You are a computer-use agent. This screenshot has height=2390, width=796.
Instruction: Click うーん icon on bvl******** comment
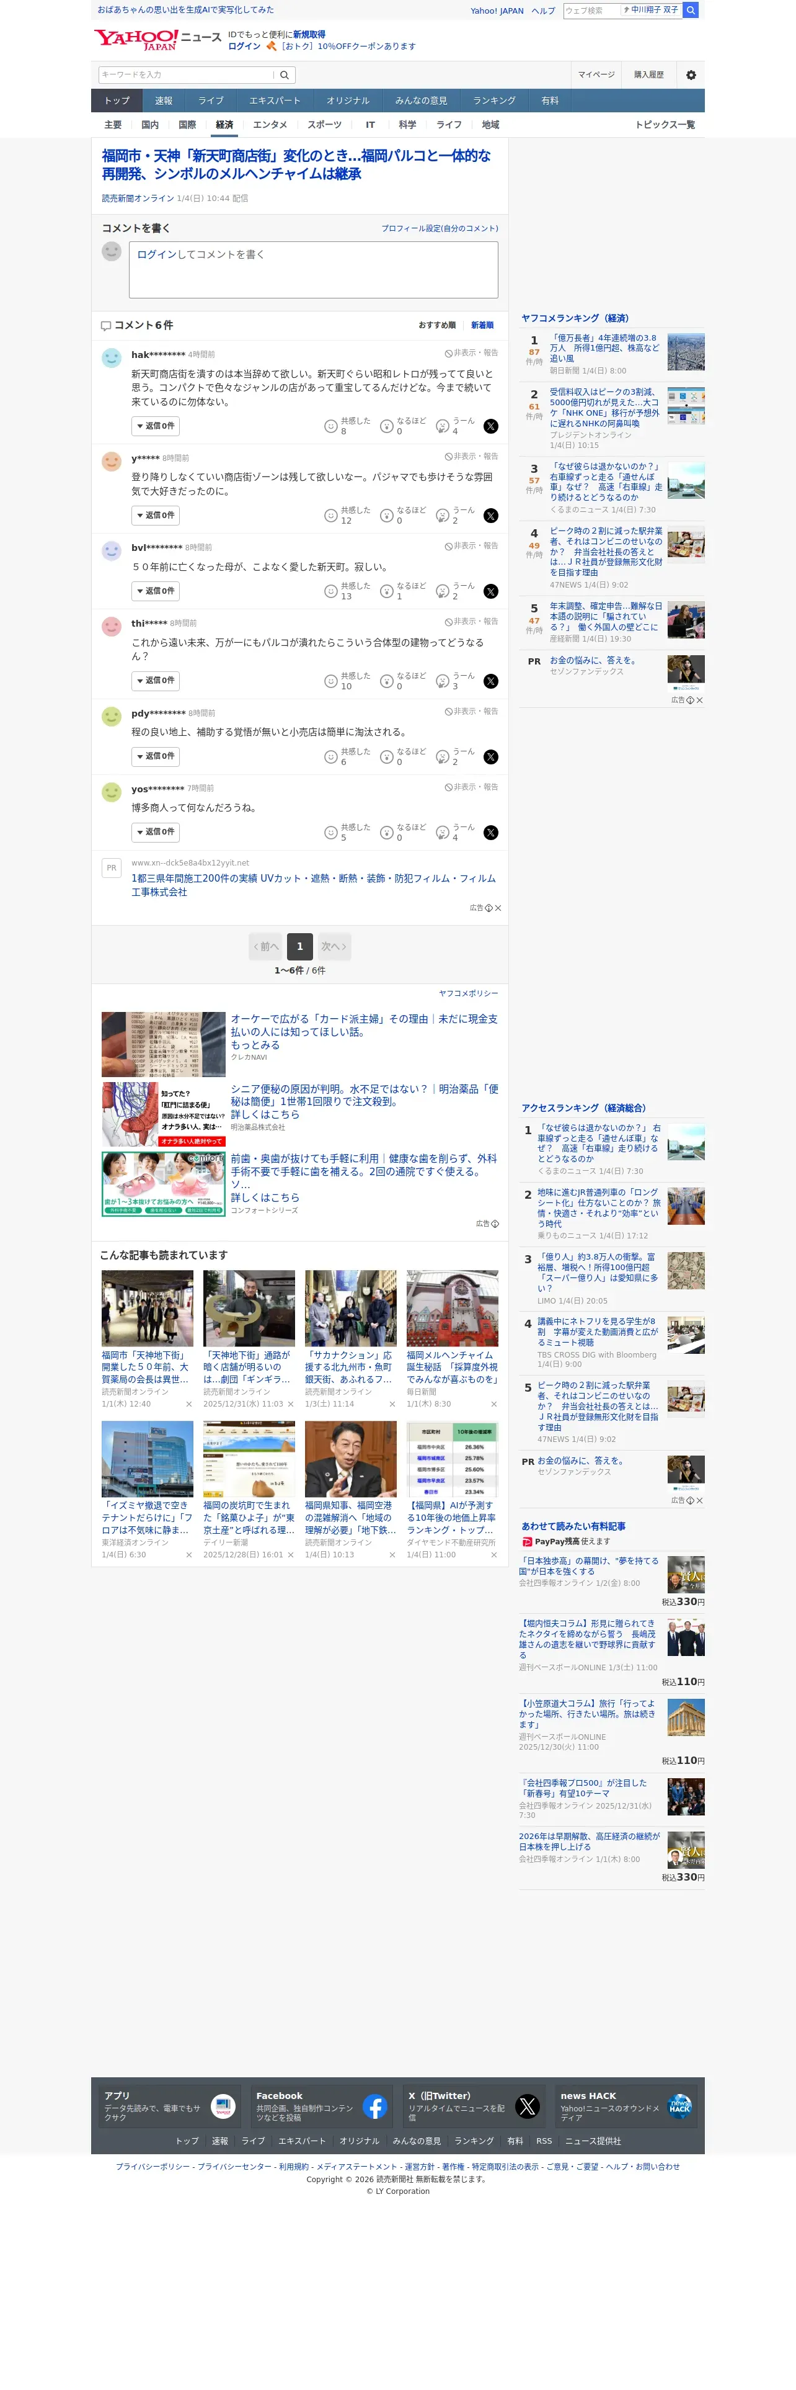(442, 592)
